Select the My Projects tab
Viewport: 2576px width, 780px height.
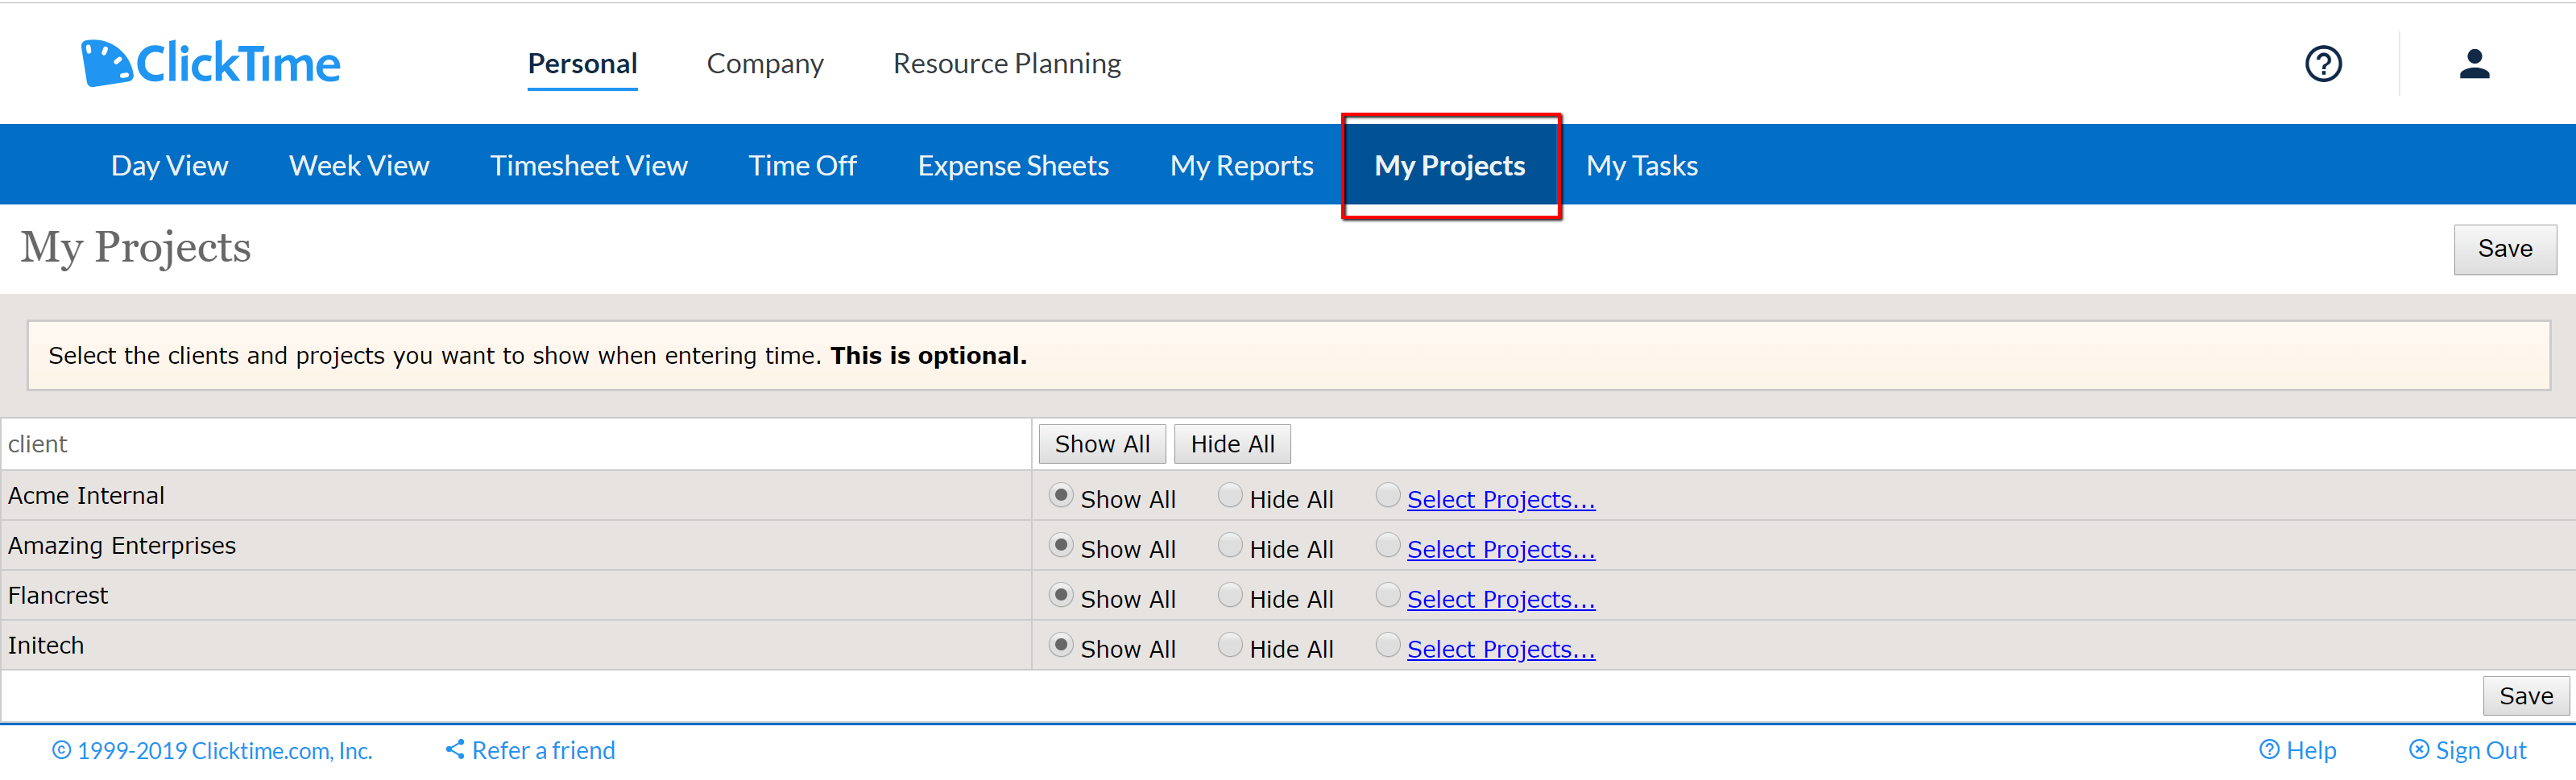(x=1449, y=165)
